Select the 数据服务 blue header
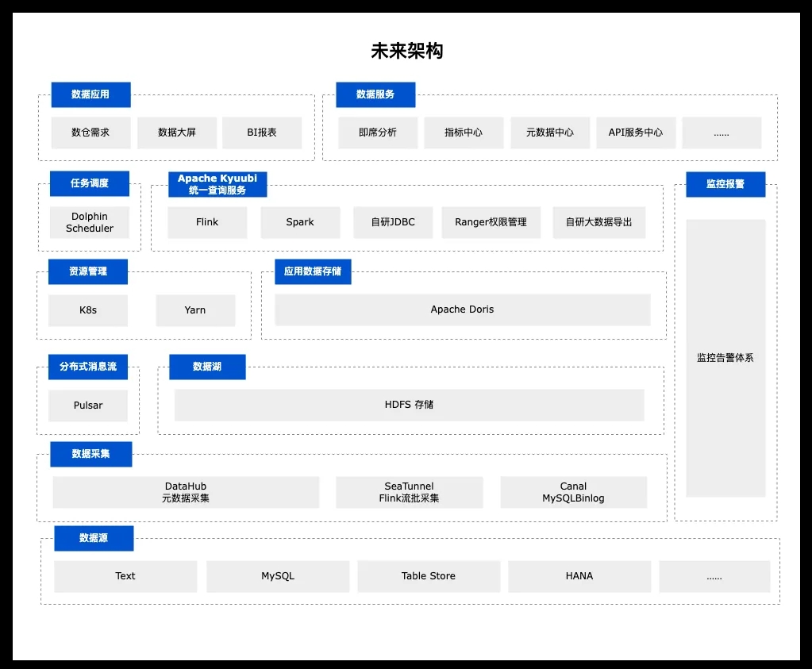 click(x=375, y=94)
